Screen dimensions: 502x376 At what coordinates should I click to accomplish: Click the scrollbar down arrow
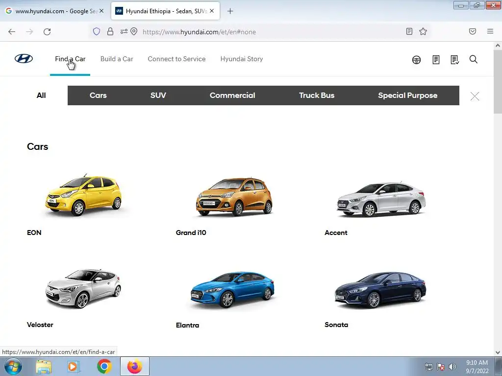pos(498,352)
